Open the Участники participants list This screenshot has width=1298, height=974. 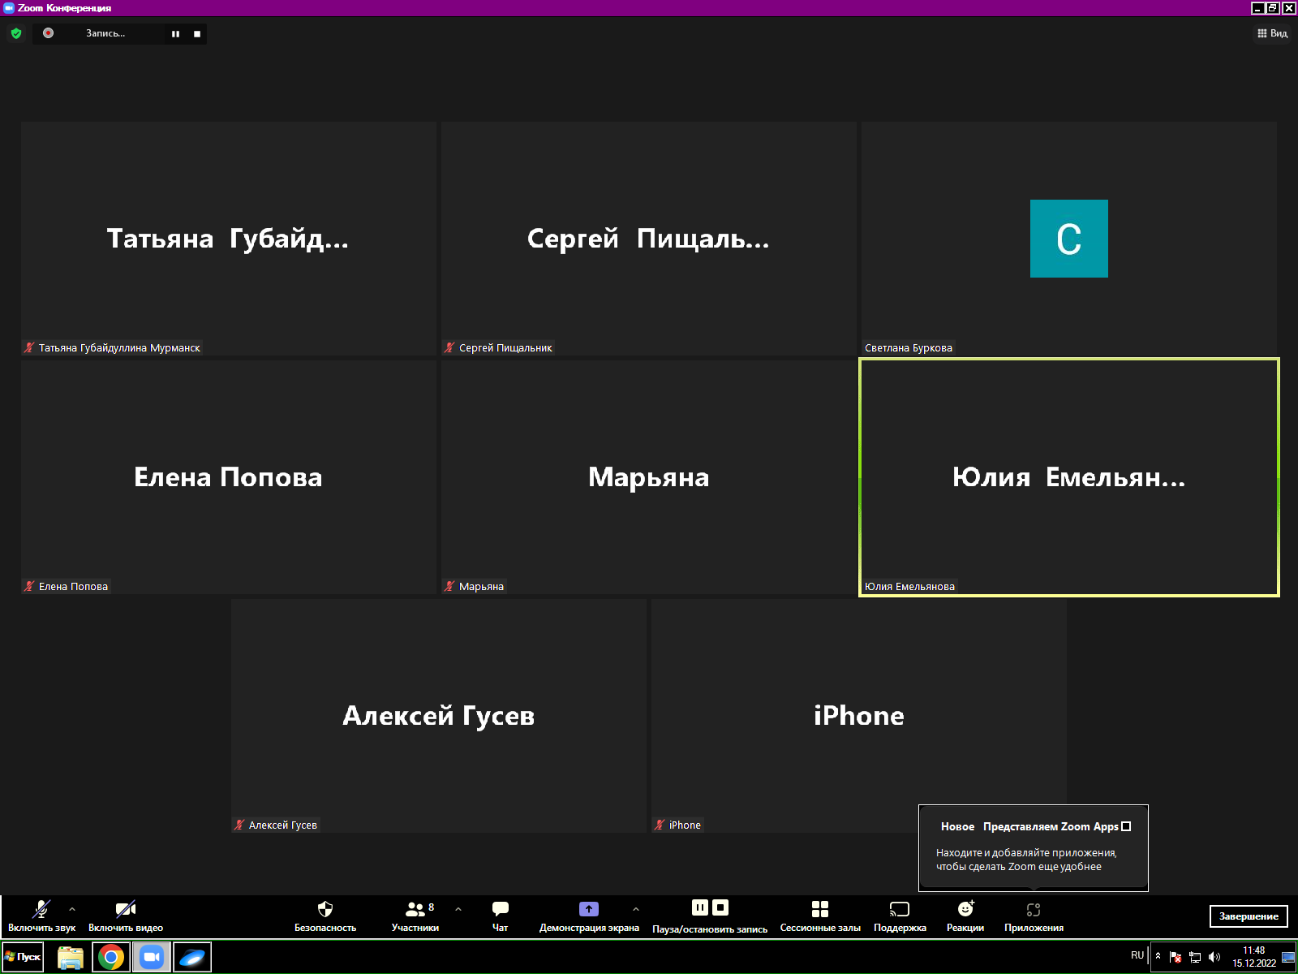(x=415, y=916)
